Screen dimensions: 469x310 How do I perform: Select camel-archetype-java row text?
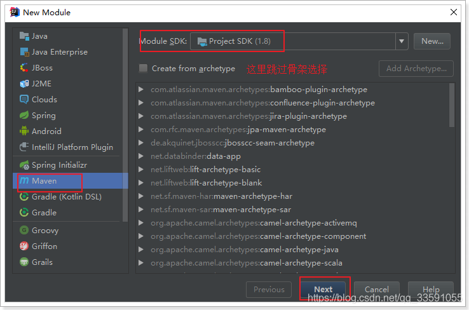(245, 250)
